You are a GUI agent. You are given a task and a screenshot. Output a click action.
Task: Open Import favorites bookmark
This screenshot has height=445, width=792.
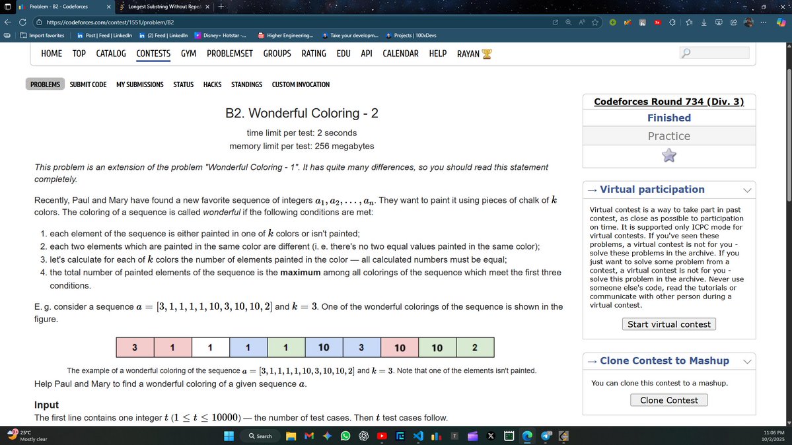click(x=42, y=36)
